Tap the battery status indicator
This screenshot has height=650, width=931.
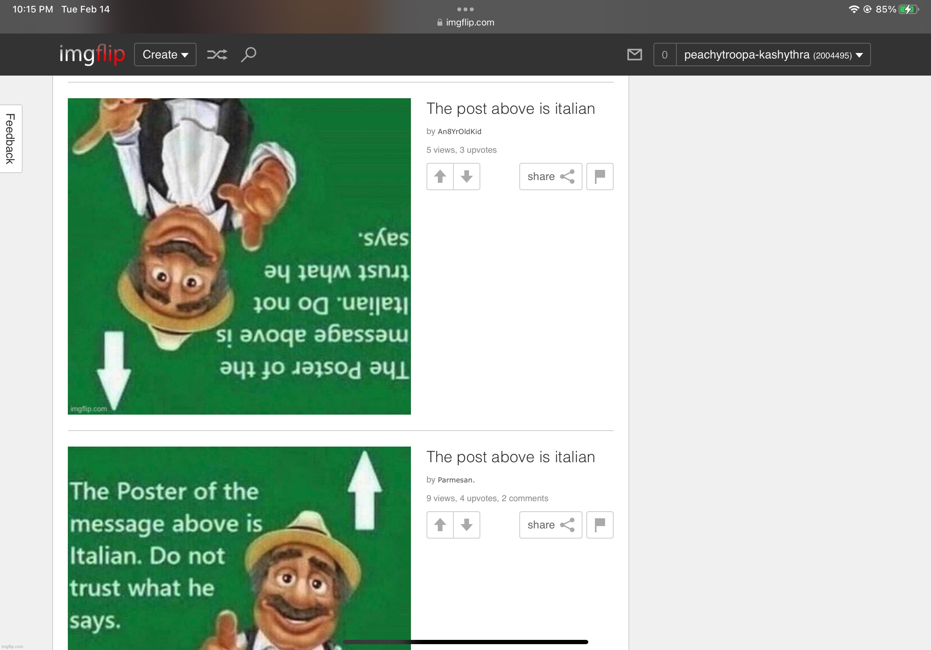click(x=909, y=9)
